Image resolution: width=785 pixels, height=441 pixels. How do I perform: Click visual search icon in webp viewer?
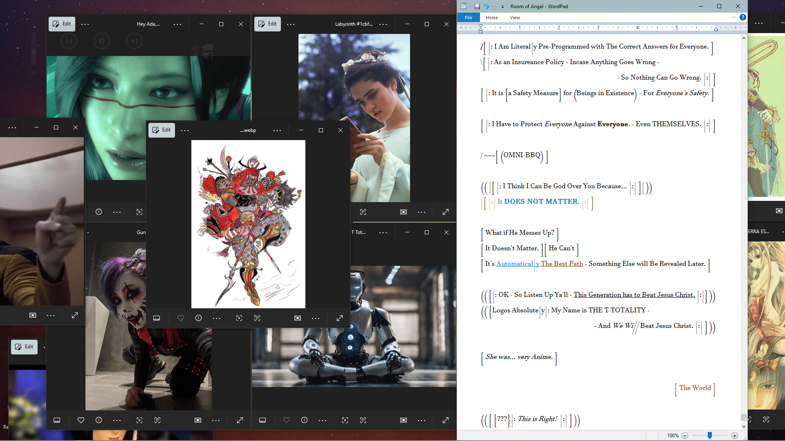point(239,318)
